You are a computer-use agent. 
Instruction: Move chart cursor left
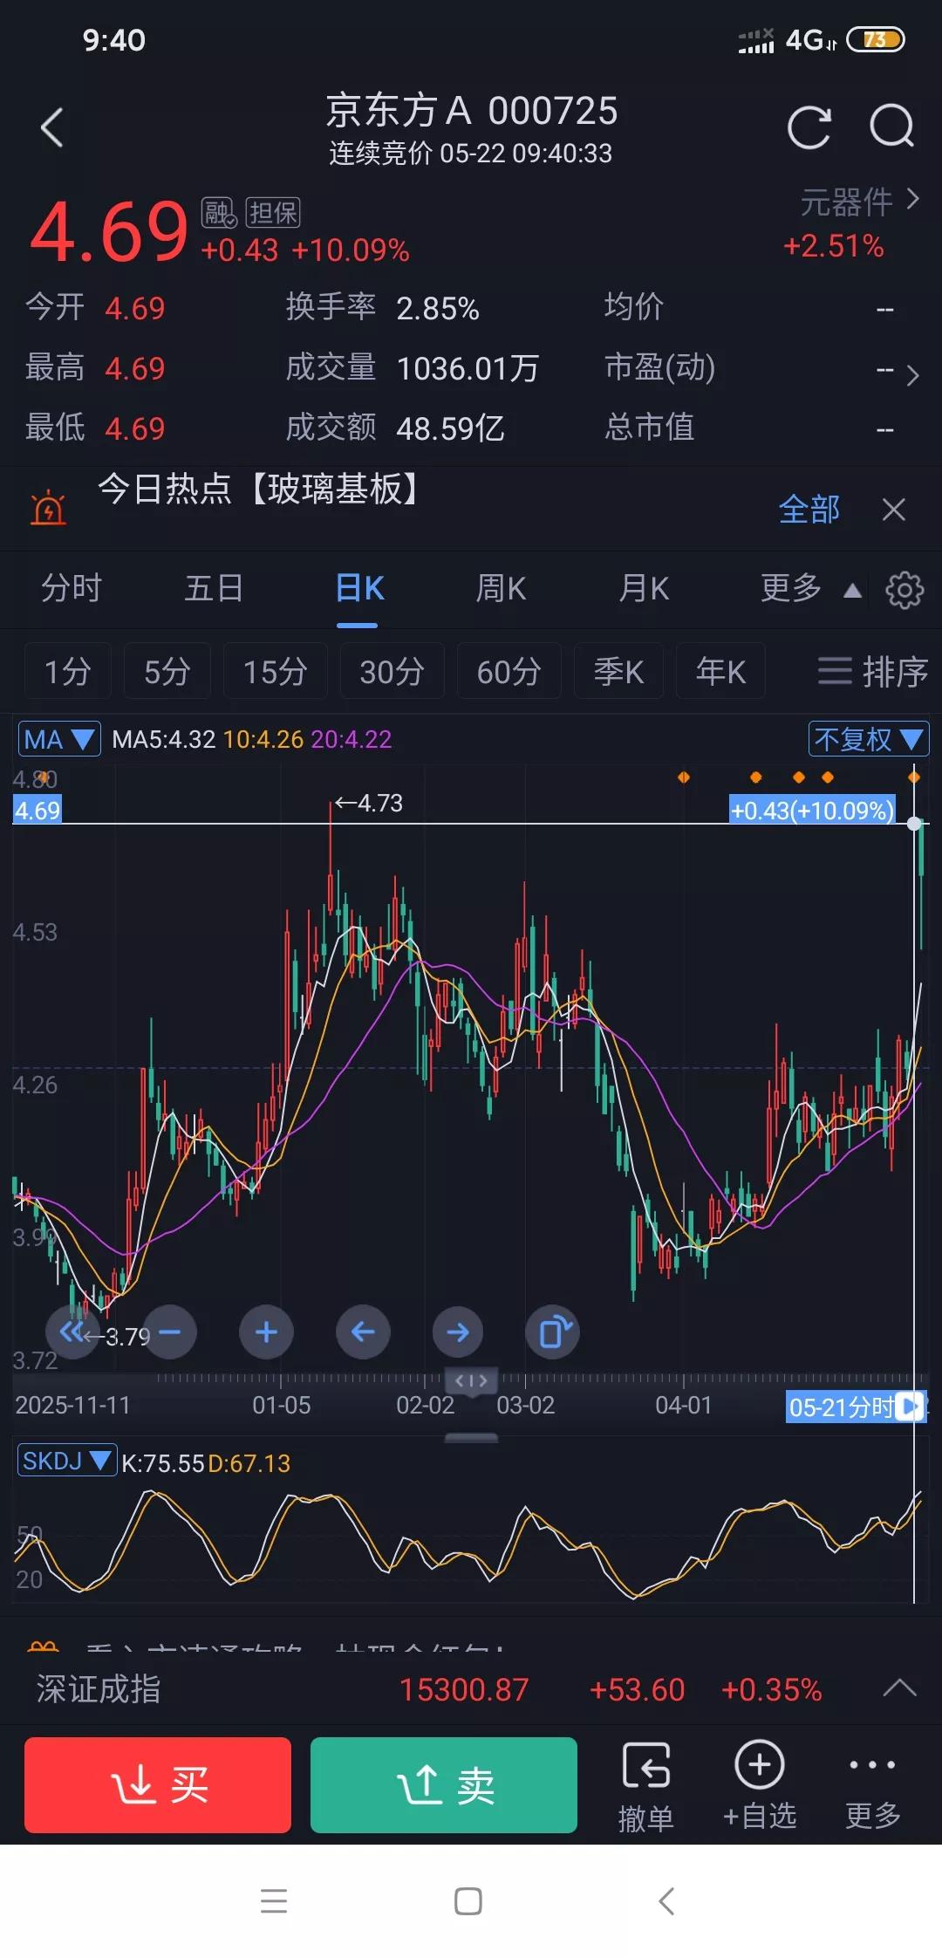[363, 1332]
